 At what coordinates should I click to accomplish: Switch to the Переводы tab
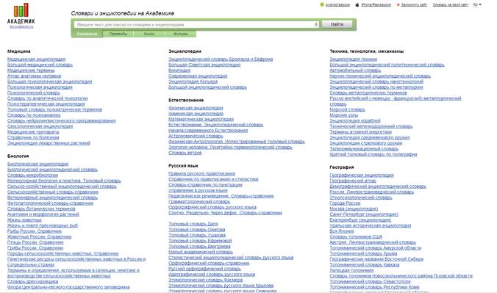(118, 34)
